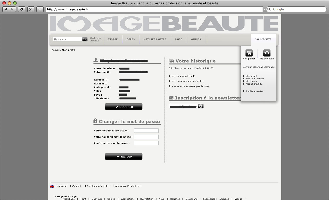
Task: Reload the page with the refresh button
Action: (22, 9)
